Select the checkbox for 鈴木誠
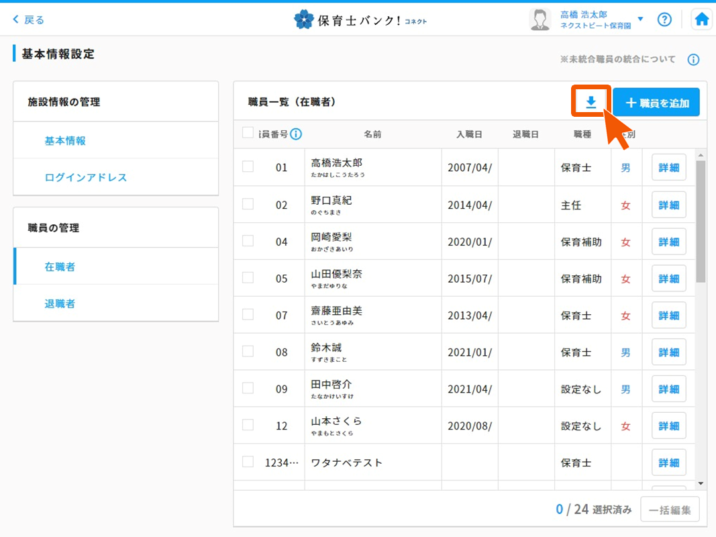 pos(248,351)
